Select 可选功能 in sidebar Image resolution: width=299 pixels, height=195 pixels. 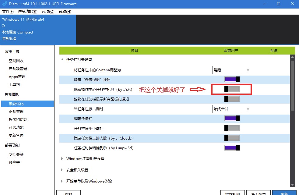click(16, 127)
